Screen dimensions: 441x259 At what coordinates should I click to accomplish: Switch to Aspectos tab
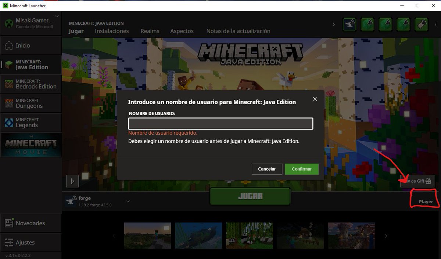click(182, 31)
